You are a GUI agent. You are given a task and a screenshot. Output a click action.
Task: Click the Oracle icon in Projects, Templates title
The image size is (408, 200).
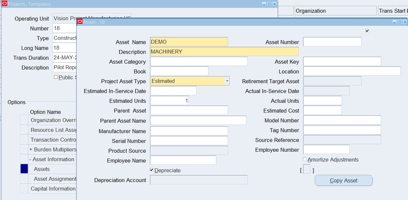coord(5,4)
